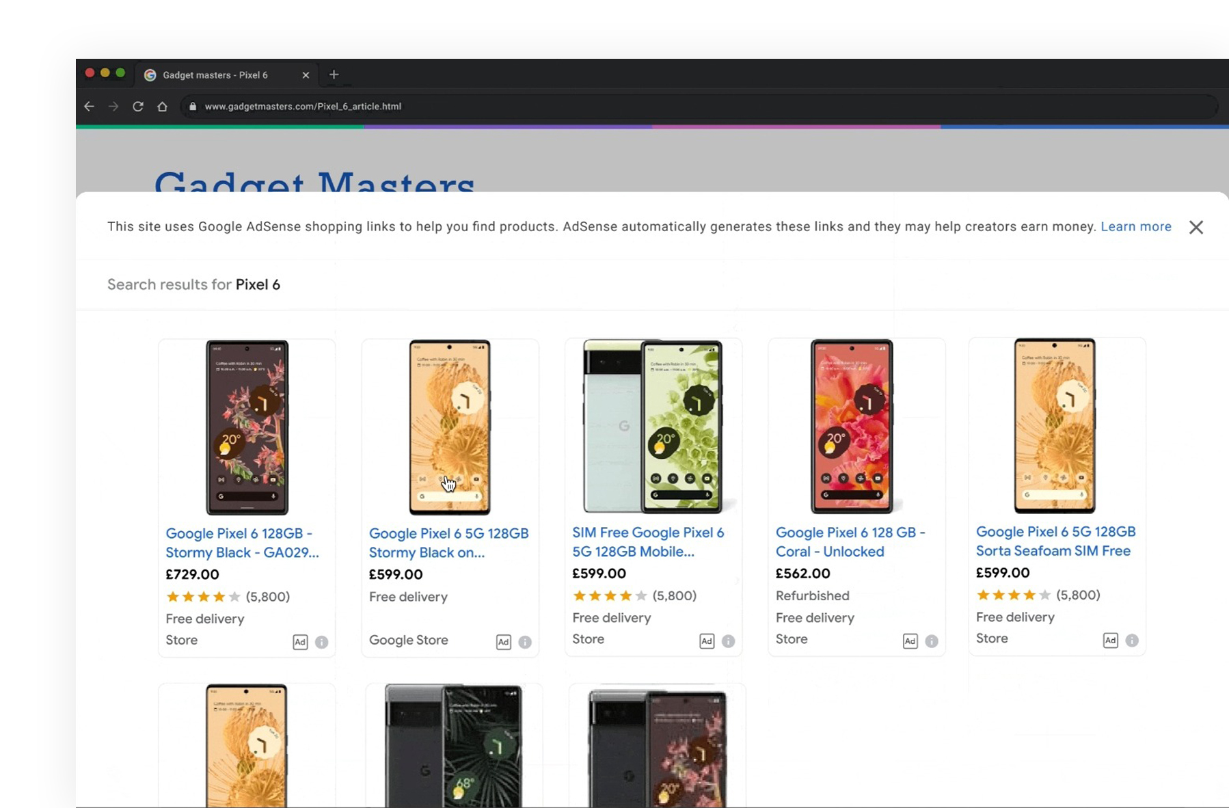This screenshot has height=808, width=1229.
Task: Dismiss the AdSense shopping results overlay
Action: [x=1196, y=227]
